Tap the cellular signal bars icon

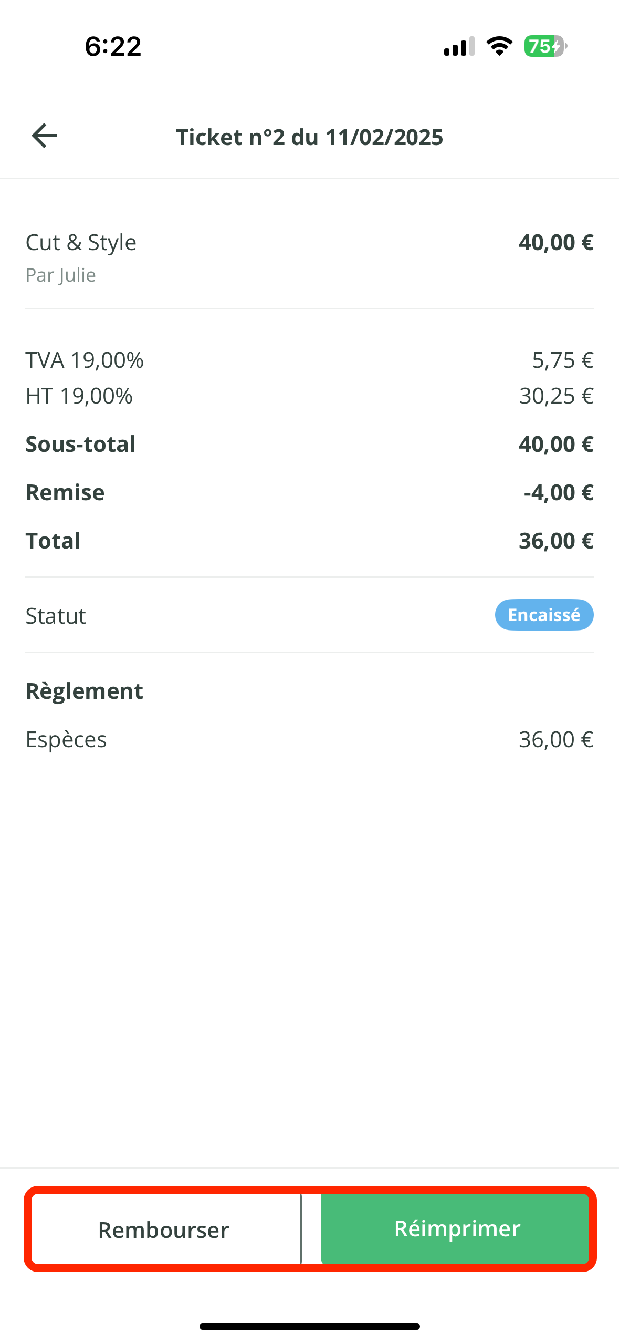coord(459,46)
